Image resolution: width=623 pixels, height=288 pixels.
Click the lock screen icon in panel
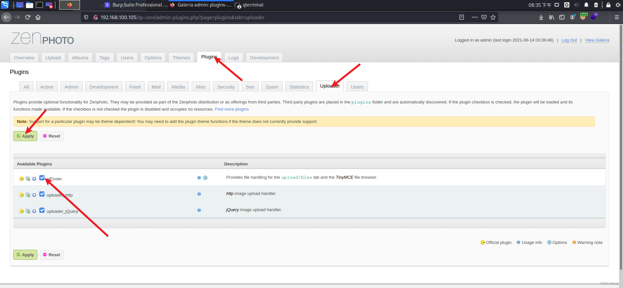(608, 5)
